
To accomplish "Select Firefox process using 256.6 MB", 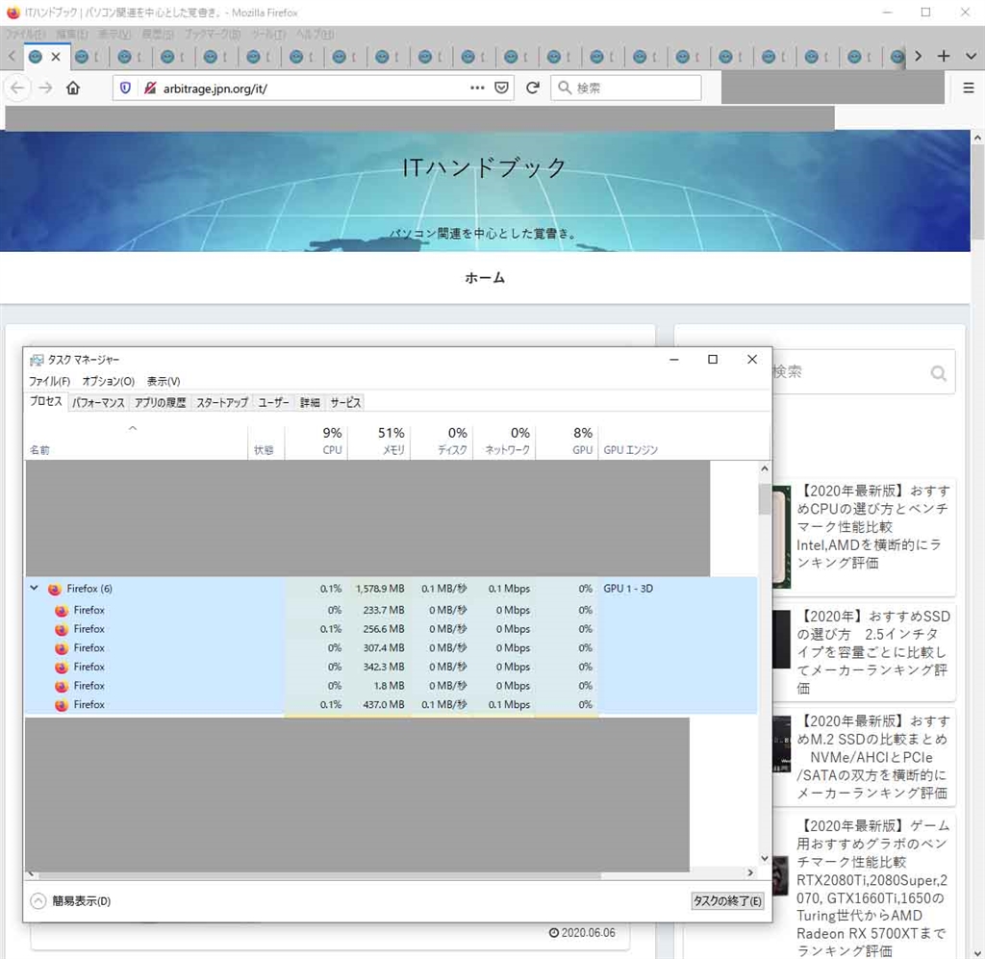I will (391, 629).
